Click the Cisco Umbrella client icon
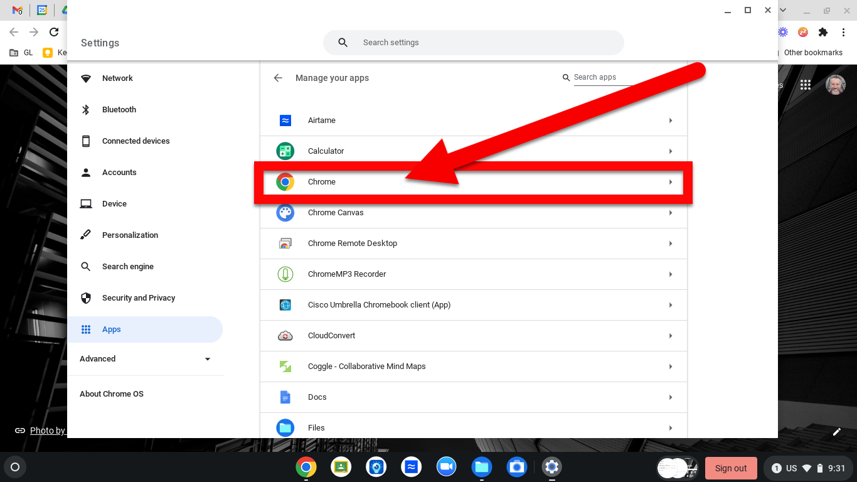857x482 pixels. point(285,305)
